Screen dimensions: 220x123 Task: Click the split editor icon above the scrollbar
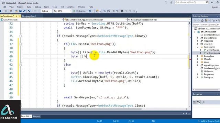click(x=189, y=23)
